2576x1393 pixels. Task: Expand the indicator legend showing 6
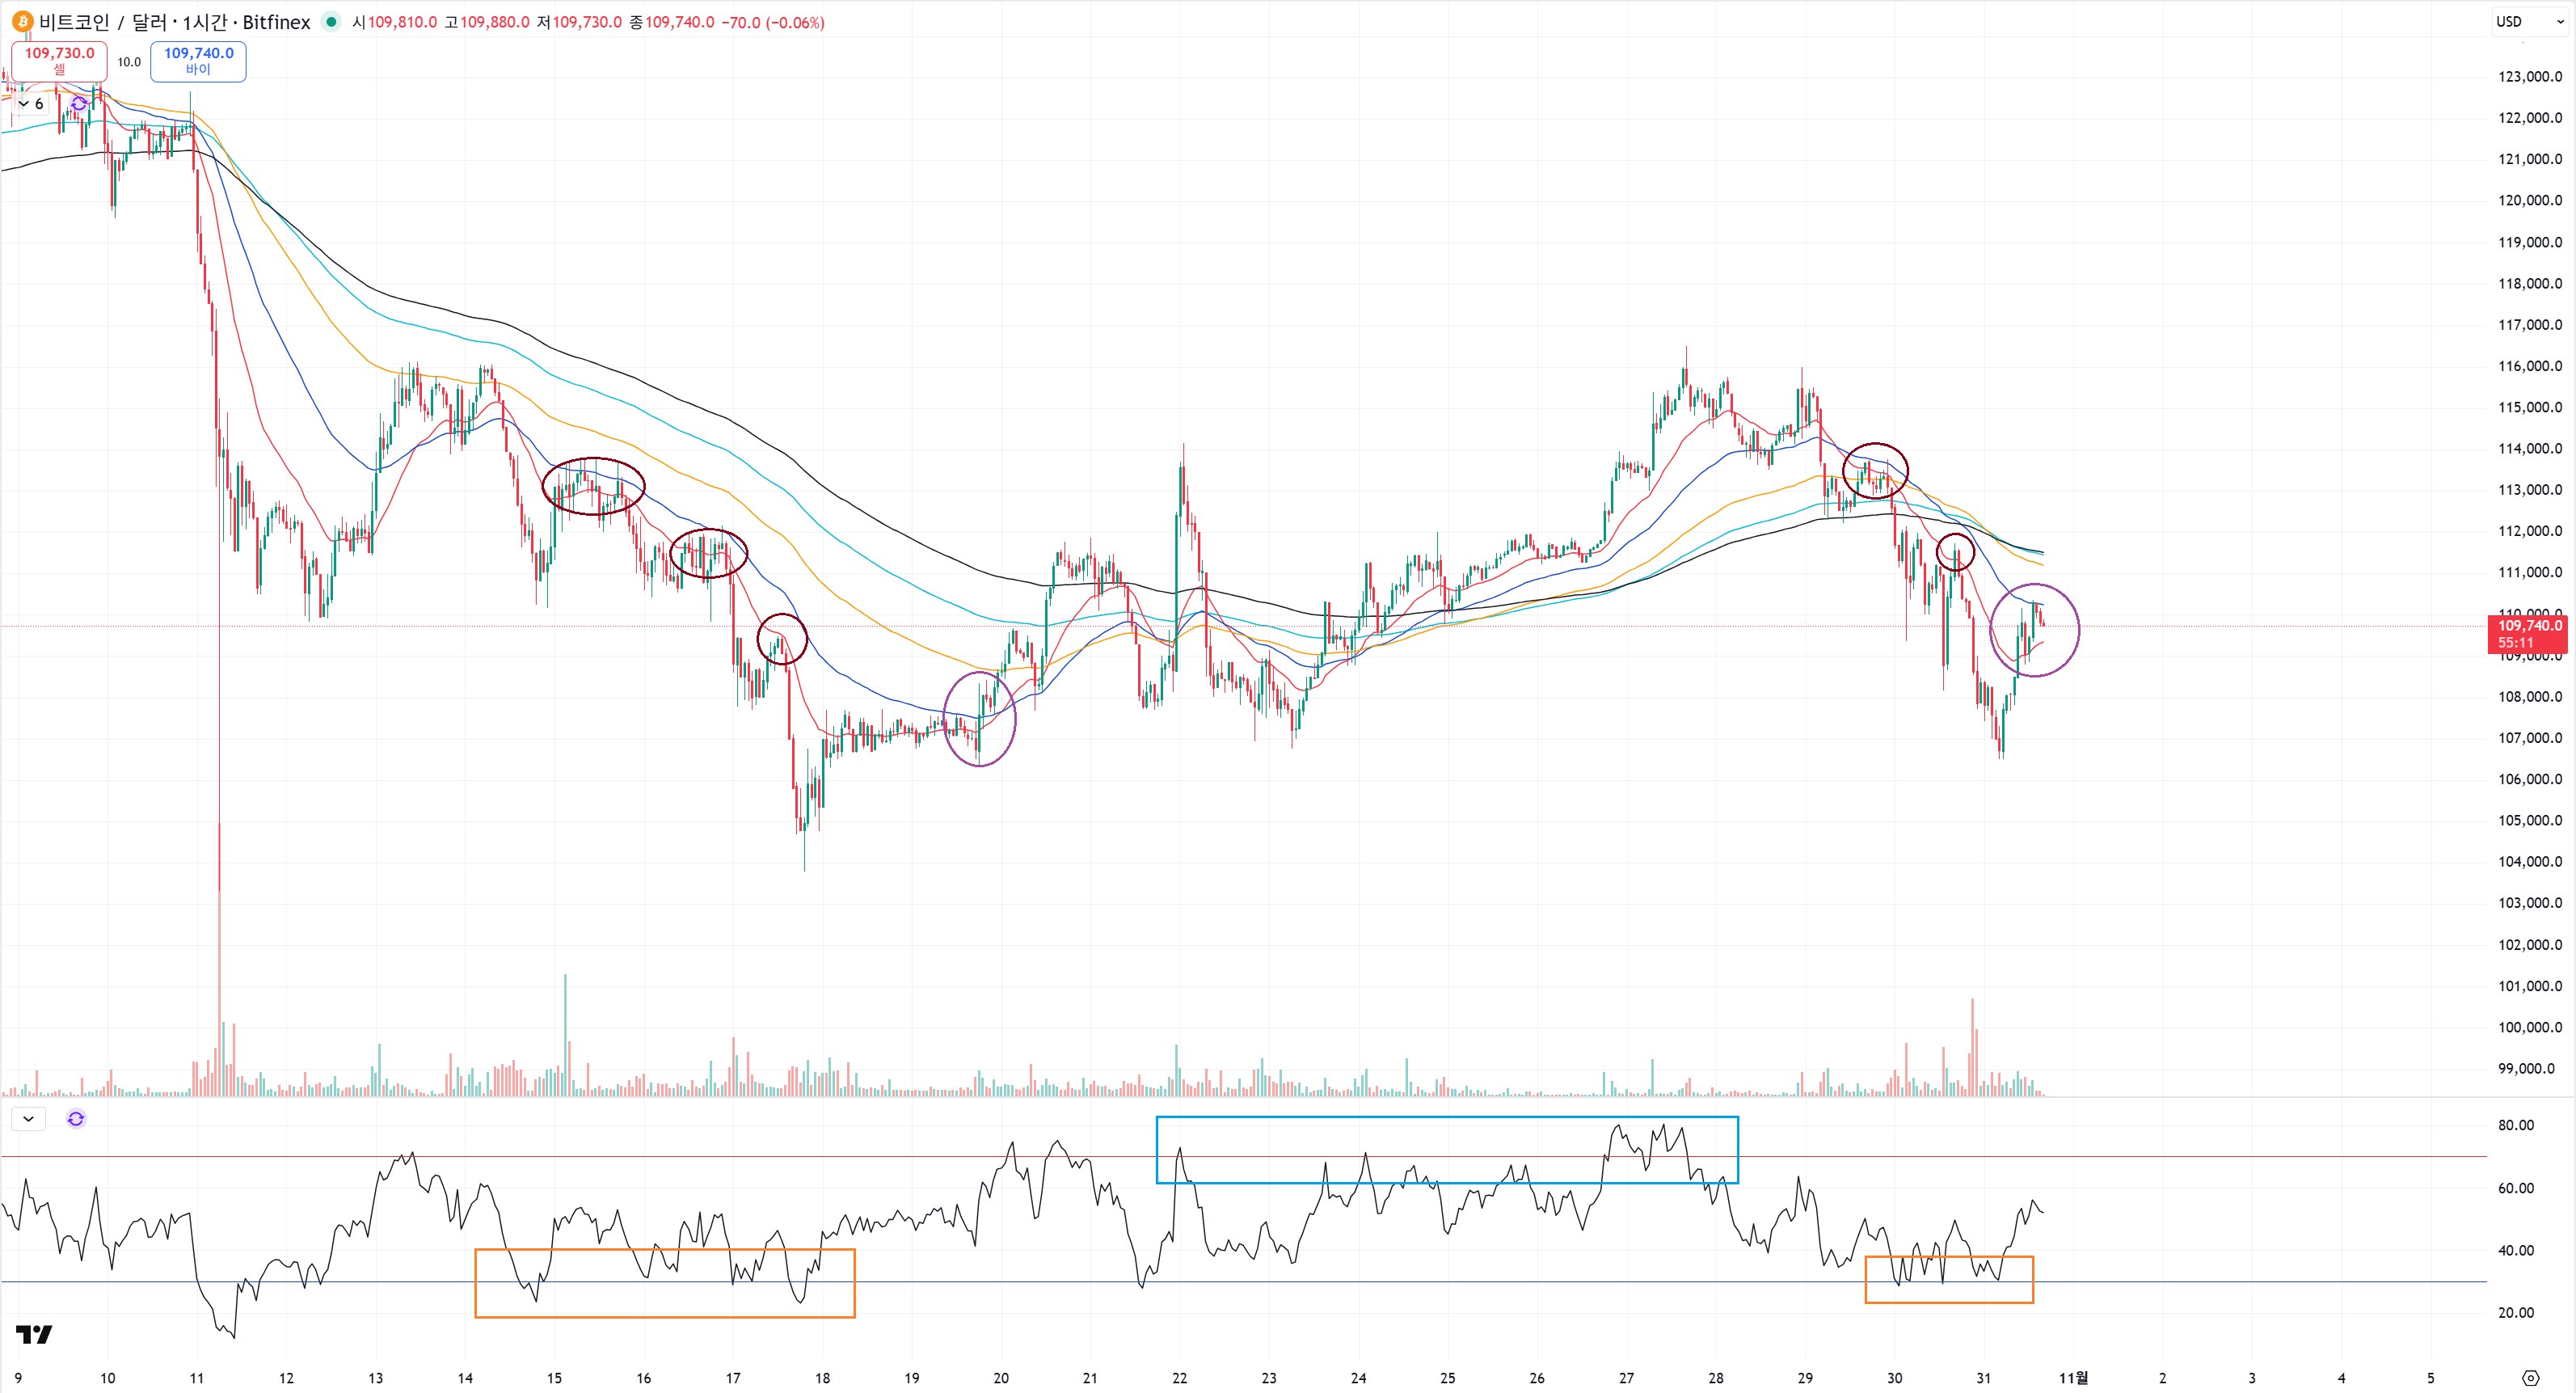[30, 103]
